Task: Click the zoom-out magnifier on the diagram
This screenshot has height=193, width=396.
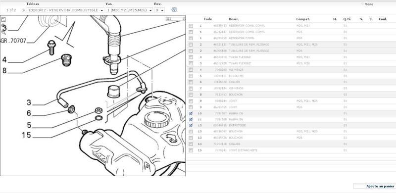Action: coord(3,32)
